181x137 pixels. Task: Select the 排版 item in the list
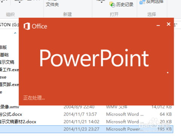(3, 47)
